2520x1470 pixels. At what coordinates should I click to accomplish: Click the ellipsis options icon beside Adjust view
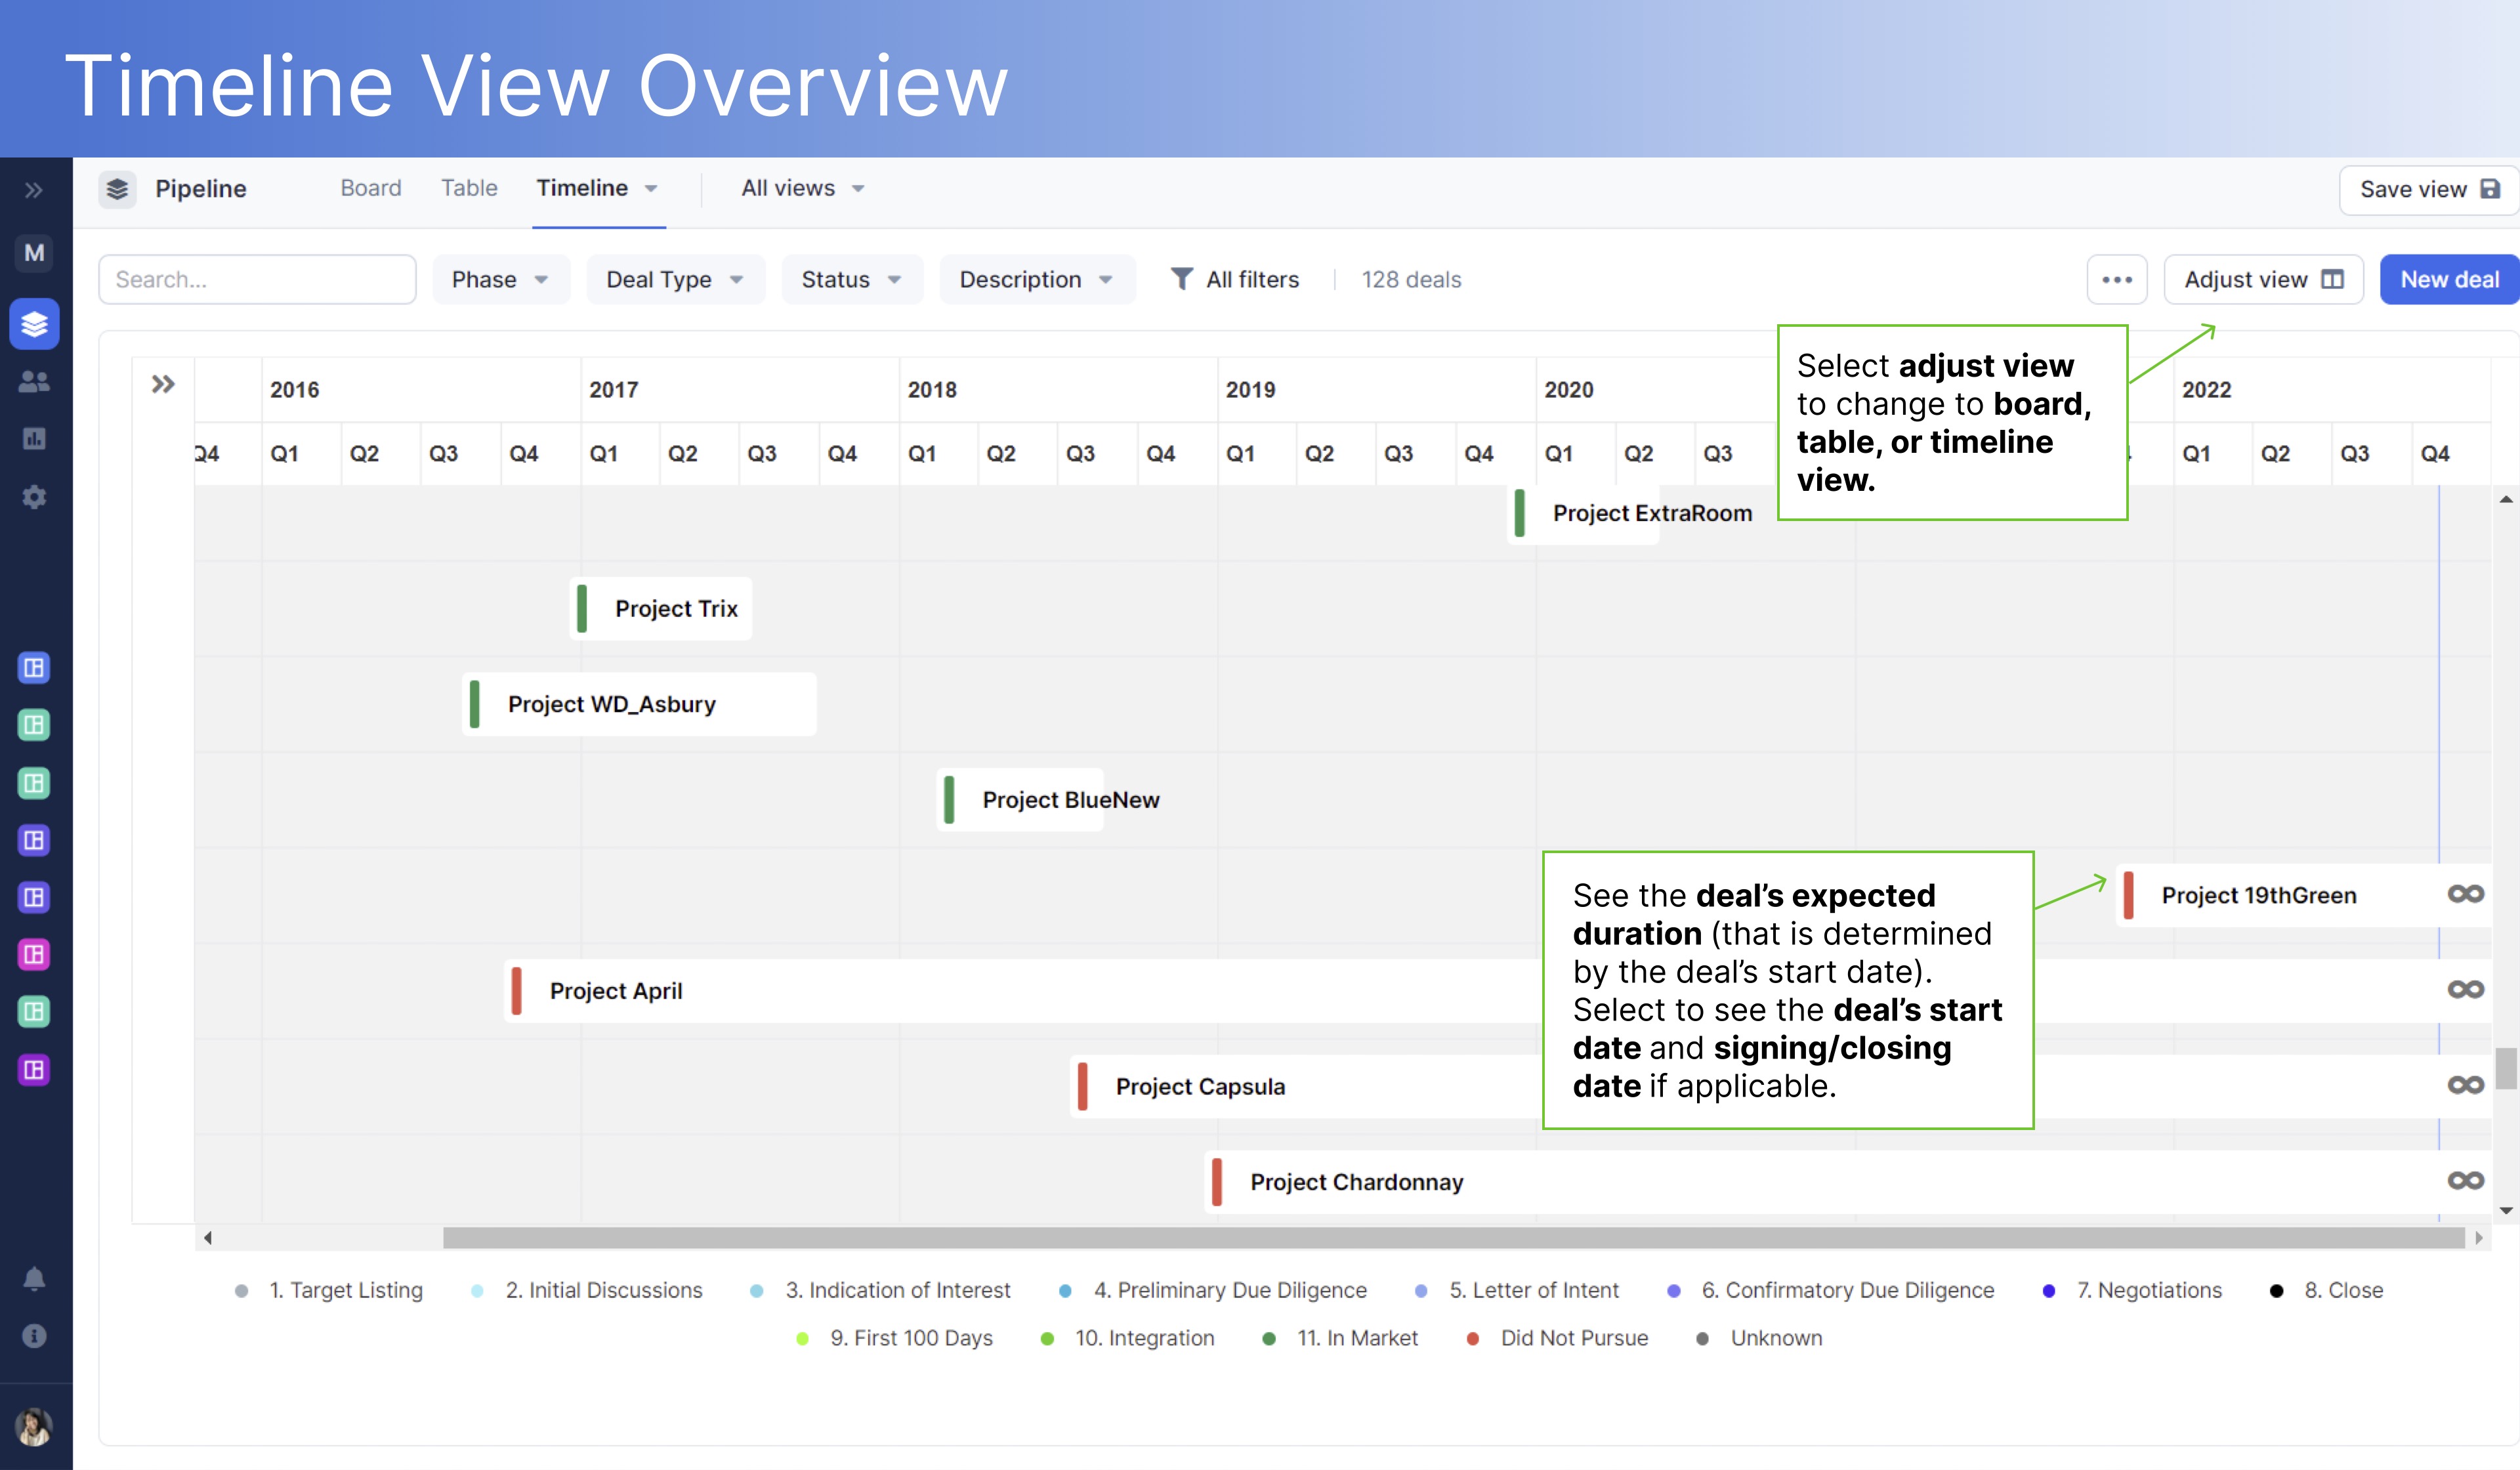(2117, 279)
